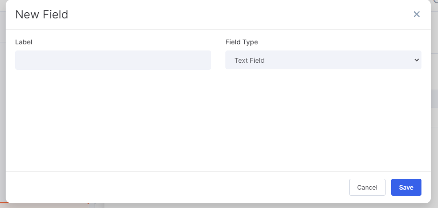The height and width of the screenshot is (208, 438).
Task: Focus the empty Label input box
Action: (113, 60)
